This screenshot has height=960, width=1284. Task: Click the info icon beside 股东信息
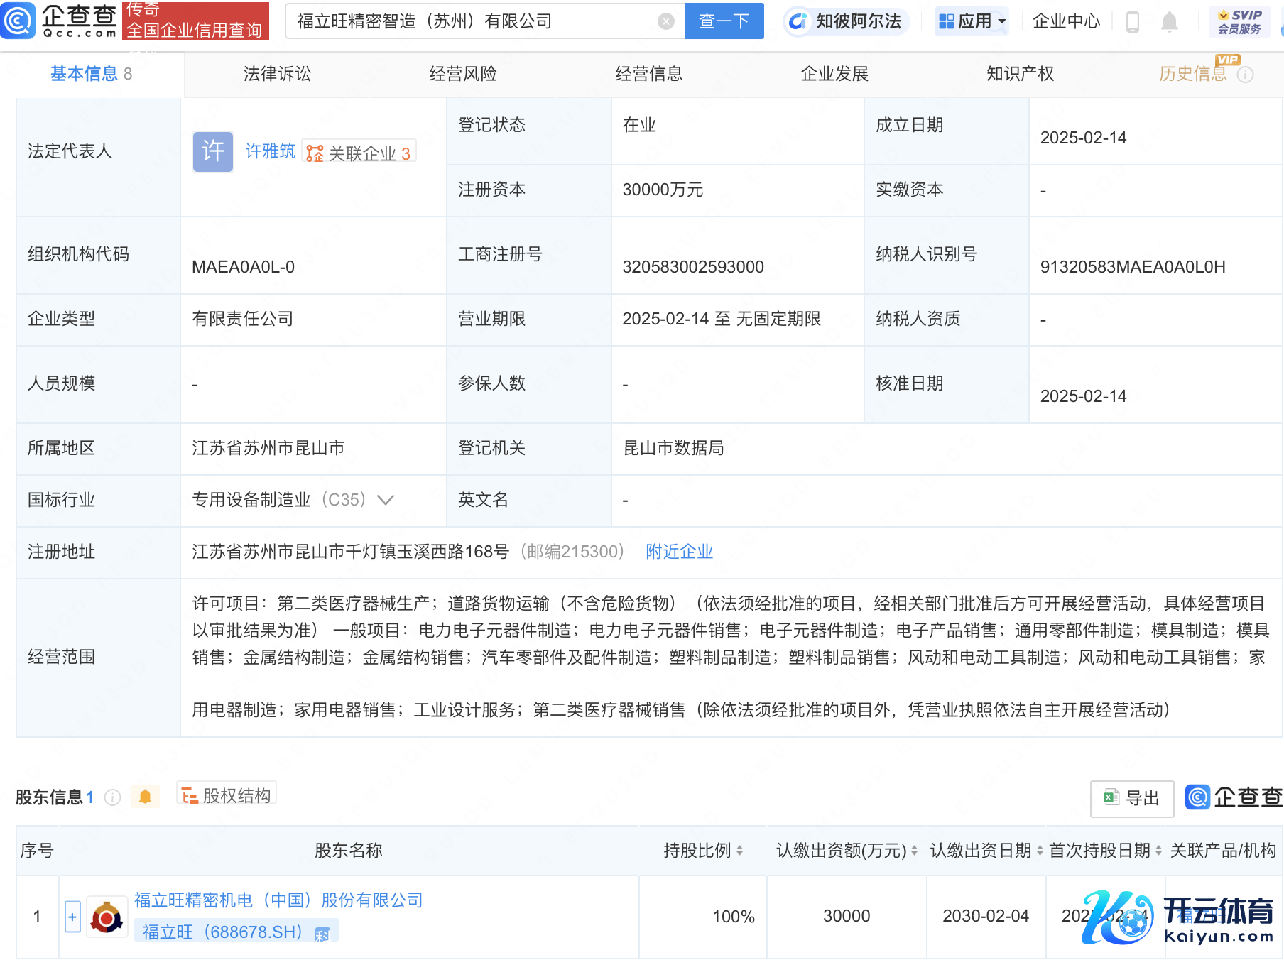[112, 797]
